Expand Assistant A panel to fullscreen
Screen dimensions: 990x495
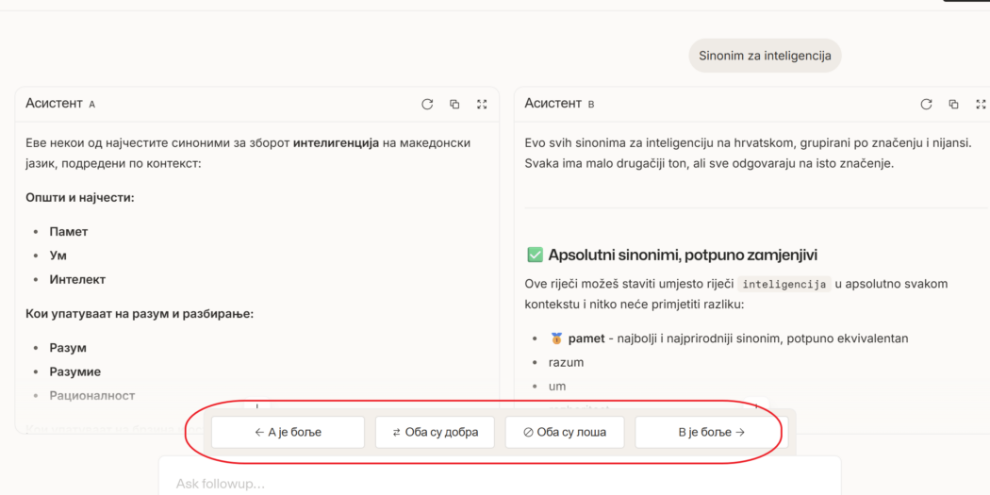pyautogui.click(x=482, y=105)
